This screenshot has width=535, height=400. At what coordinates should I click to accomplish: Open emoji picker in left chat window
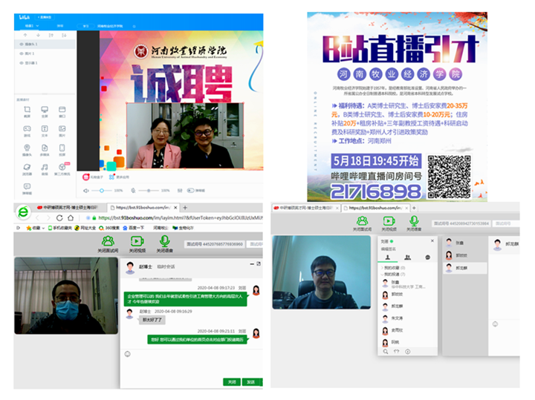[128, 354]
